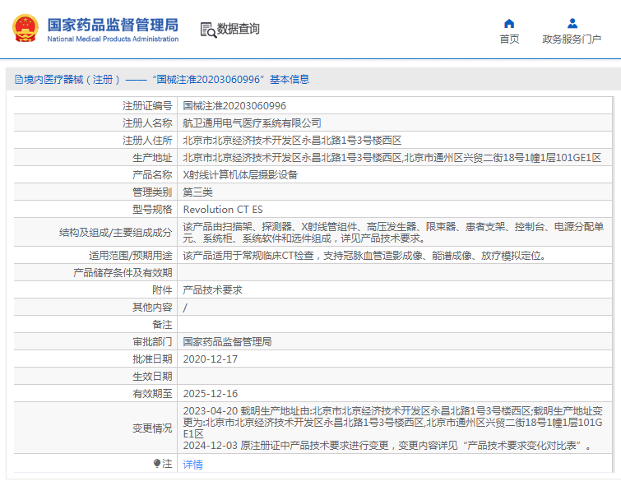Screen dimensions: 621x486
Task: Click the home house icon
Action: (x=509, y=23)
